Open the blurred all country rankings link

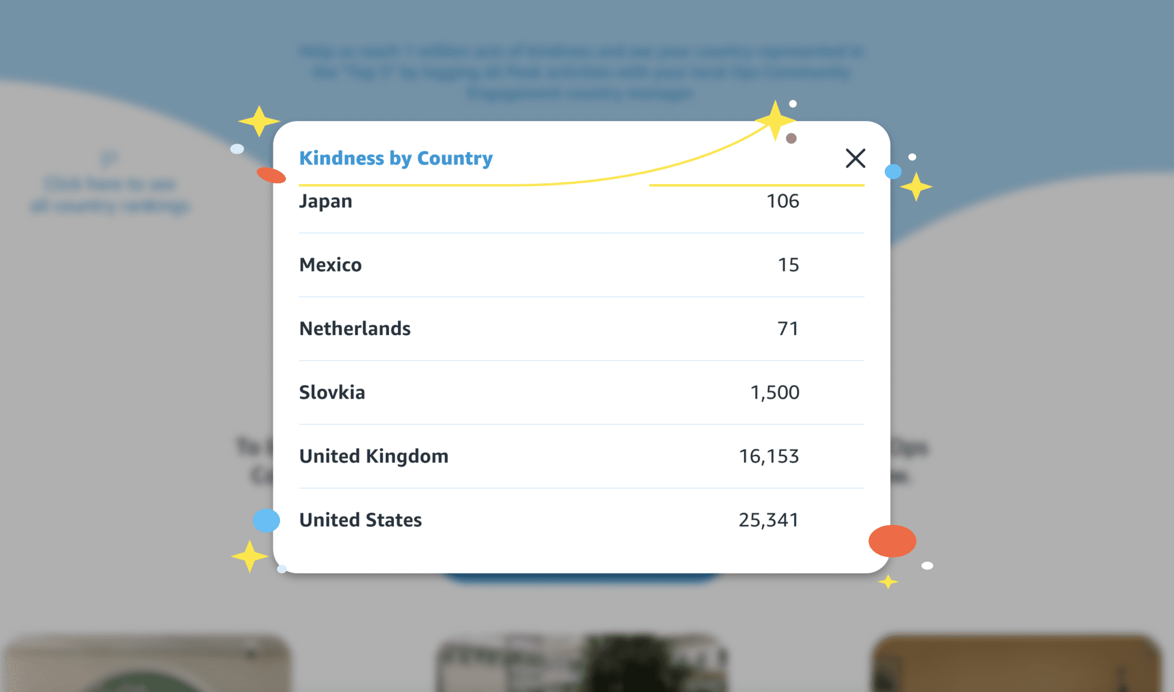tap(110, 194)
